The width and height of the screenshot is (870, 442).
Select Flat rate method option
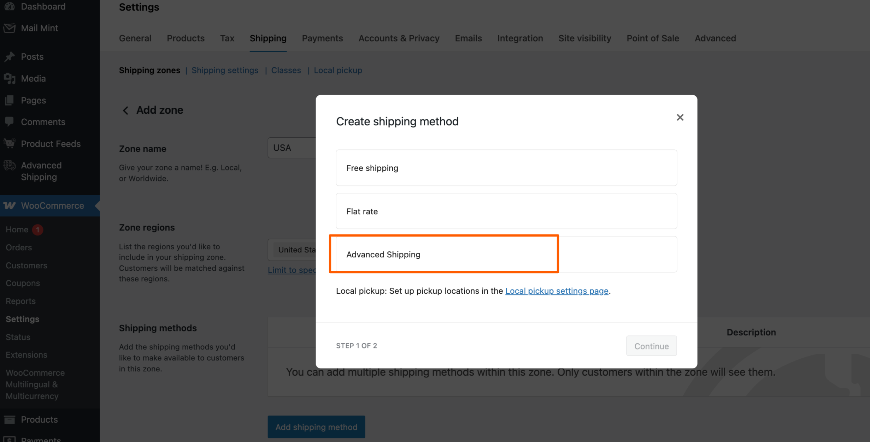(x=506, y=211)
